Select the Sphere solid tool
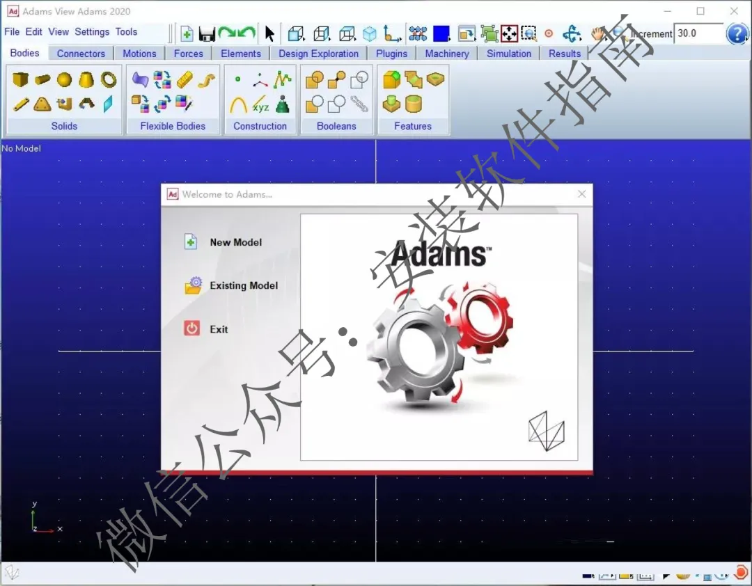The width and height of the screenshot is (752, 586). click(64, 79)
